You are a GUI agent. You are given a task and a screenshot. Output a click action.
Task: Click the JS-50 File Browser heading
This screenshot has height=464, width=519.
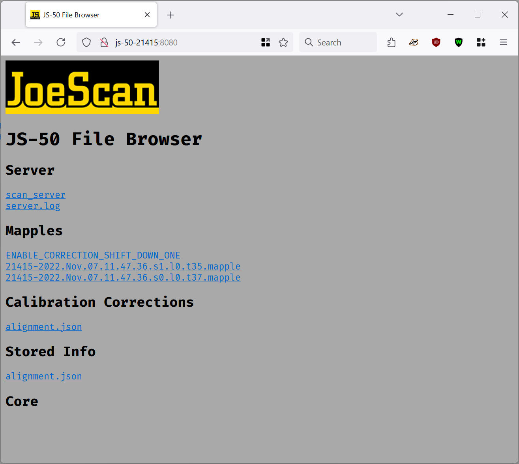pyautogui.click(x=104, y=139)
